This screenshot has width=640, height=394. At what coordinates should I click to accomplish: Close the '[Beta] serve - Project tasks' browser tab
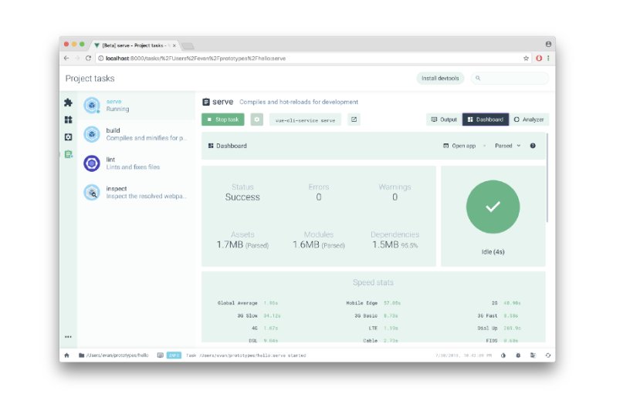(174, 45)
